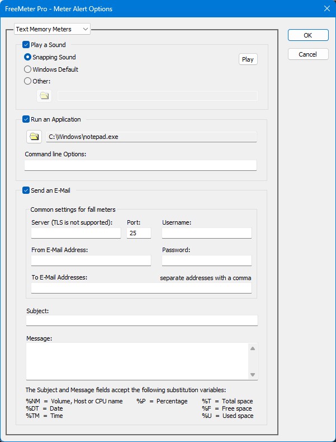Close the Meter Alert Options dialog

click(326, 8)
